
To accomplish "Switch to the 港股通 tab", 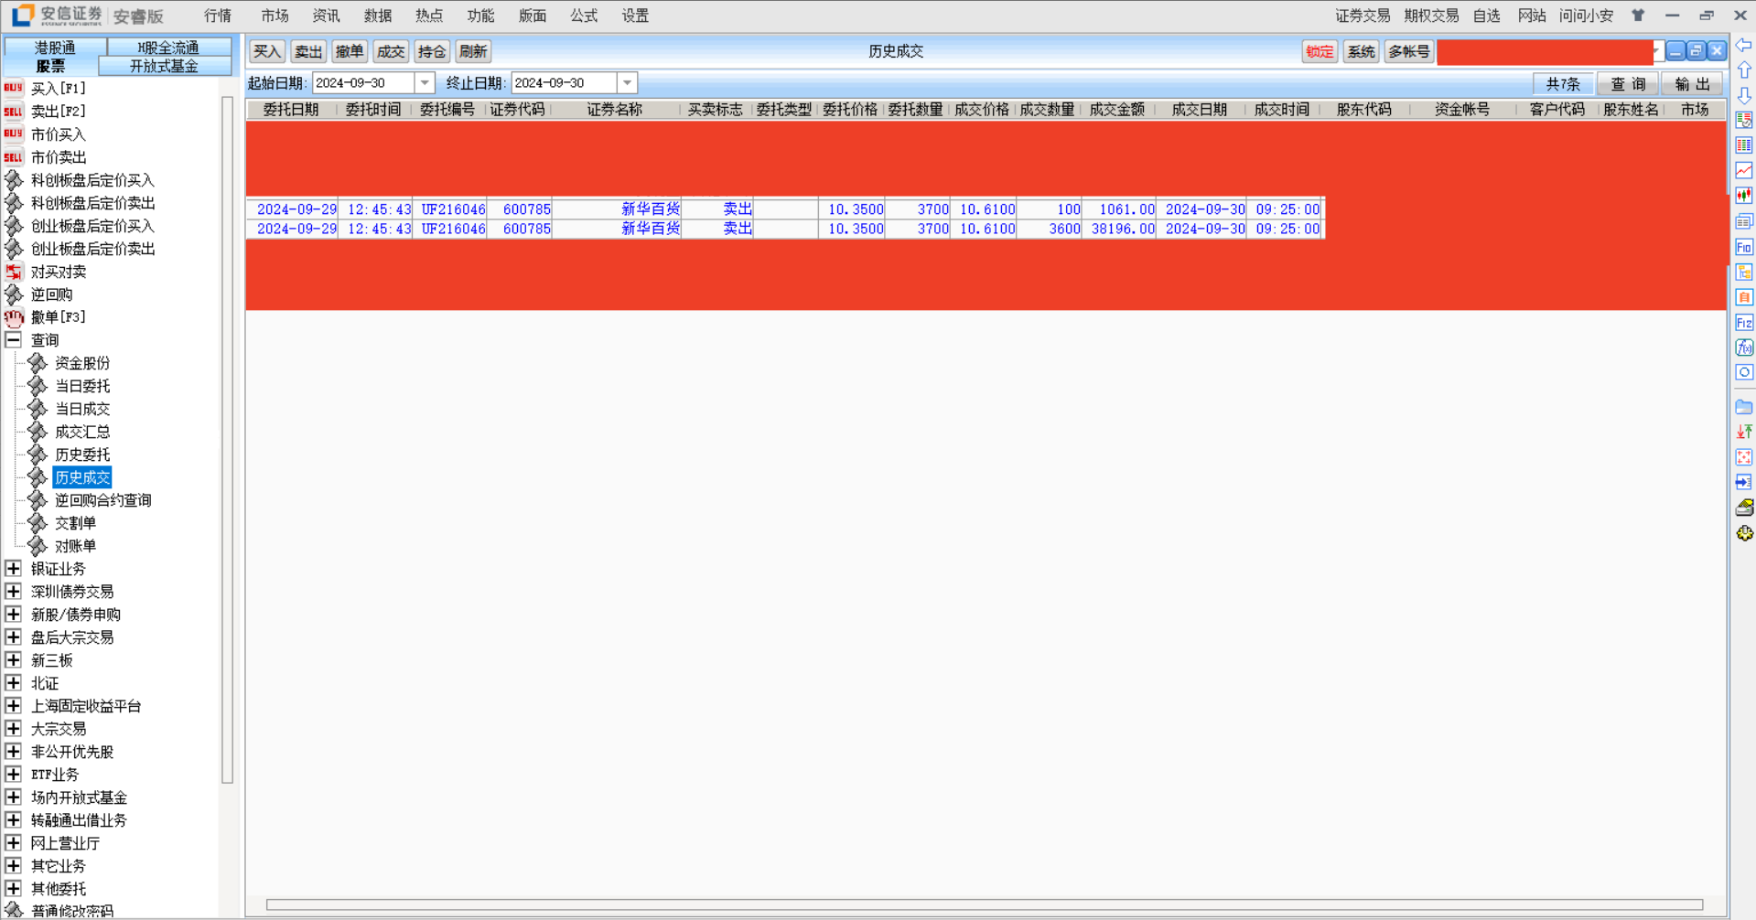I will click(55, 47).
